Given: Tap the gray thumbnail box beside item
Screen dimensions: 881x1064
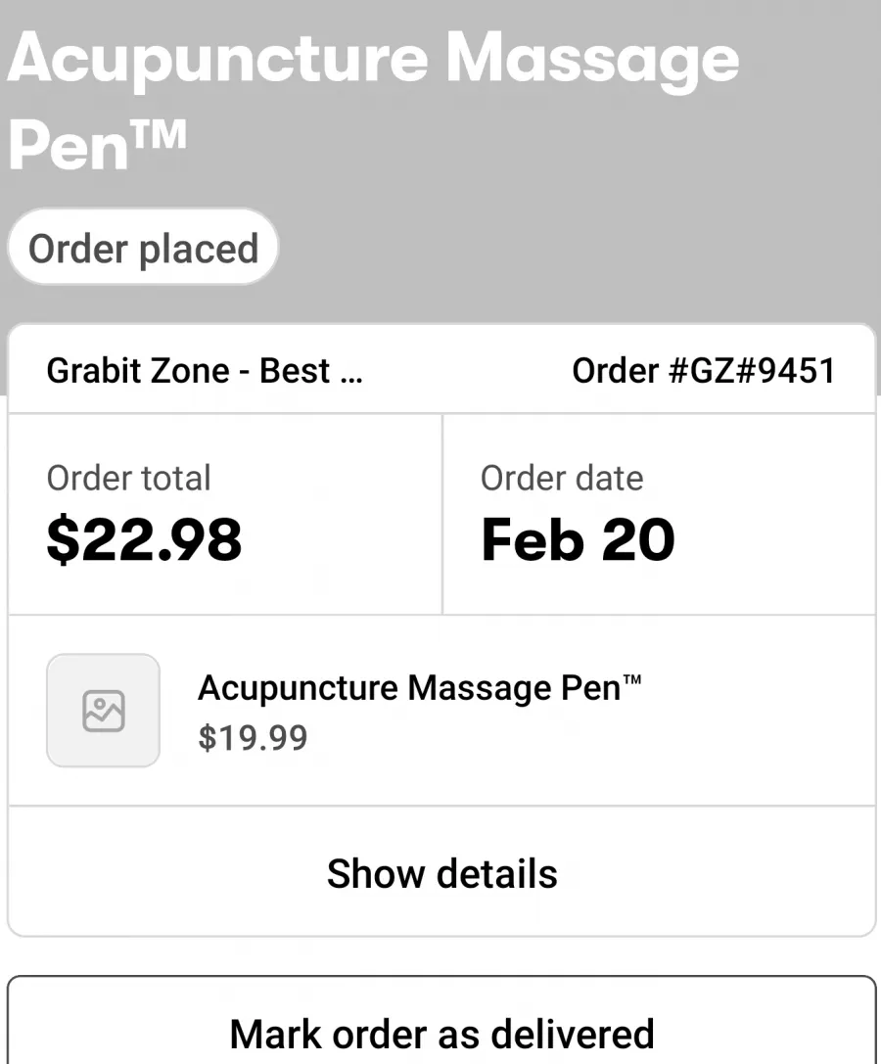Looking at the screenshot, I should tap(103, 711).
